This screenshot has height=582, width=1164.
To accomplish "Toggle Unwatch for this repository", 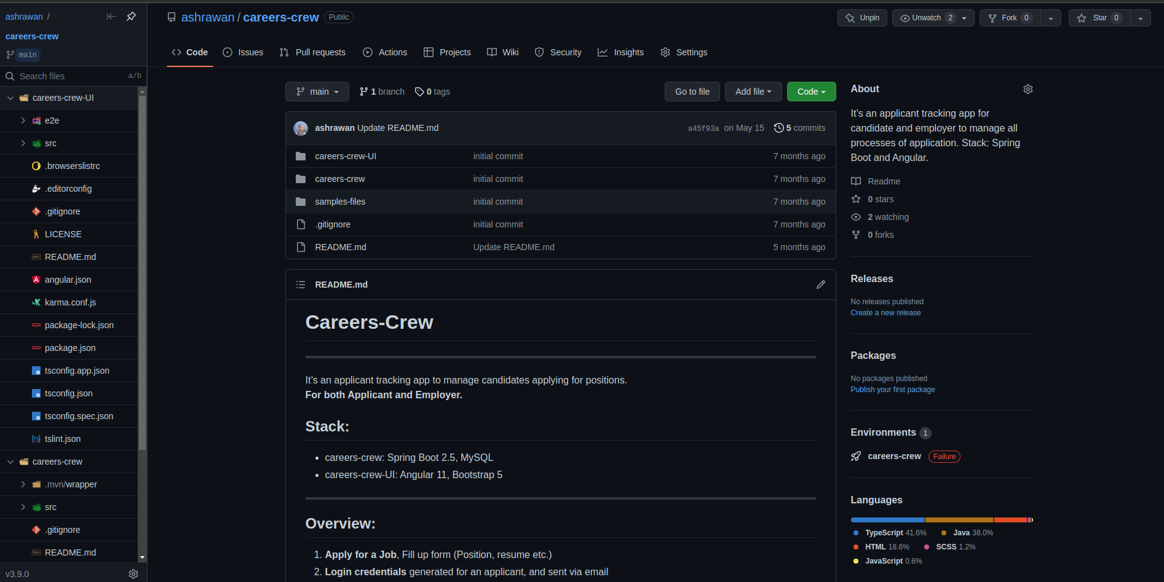I will 933,18.
